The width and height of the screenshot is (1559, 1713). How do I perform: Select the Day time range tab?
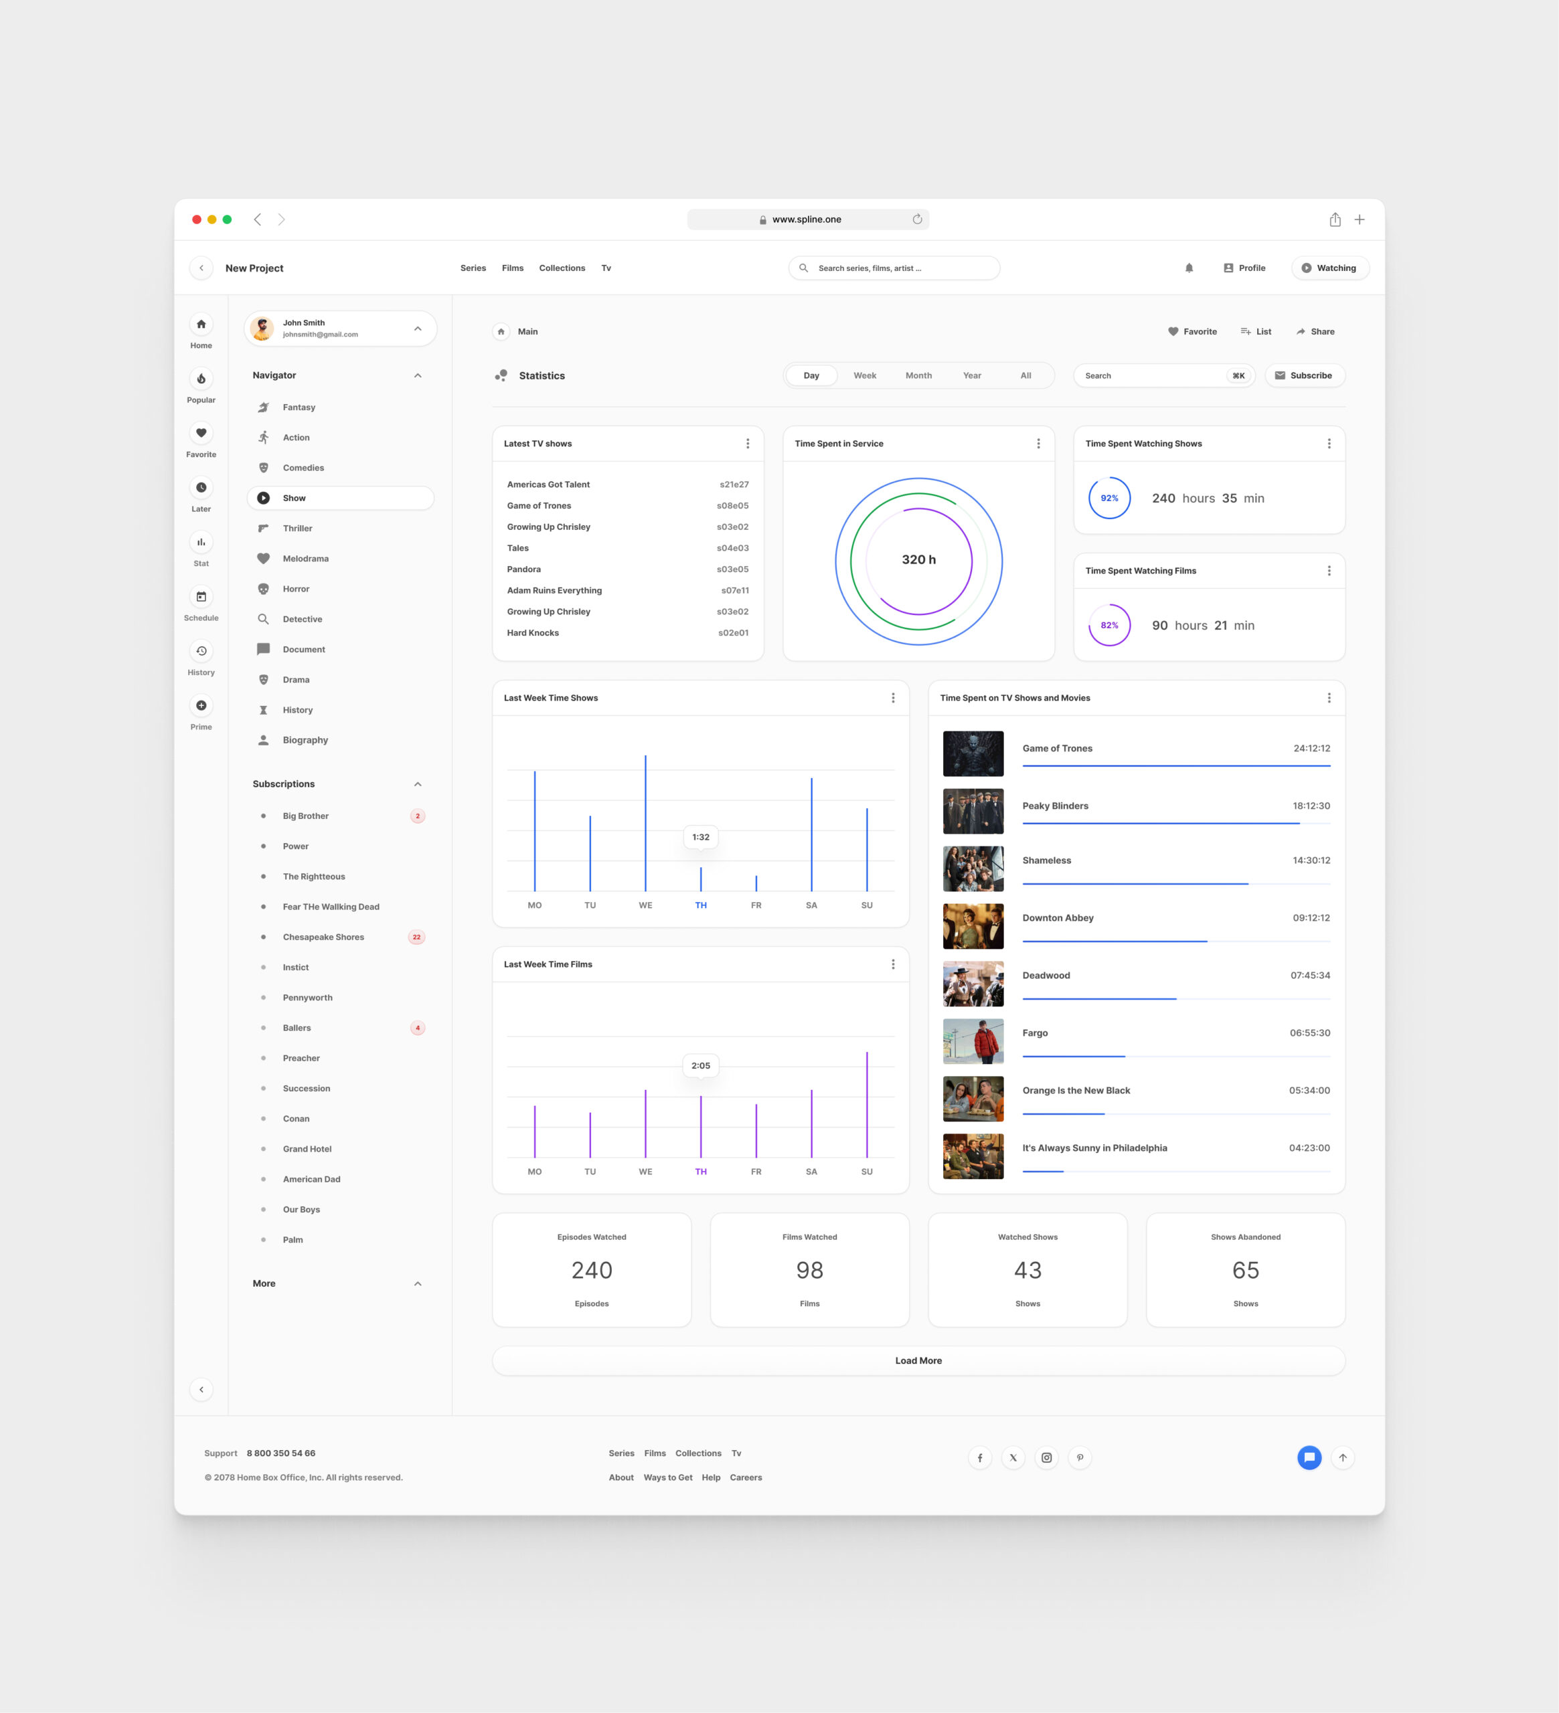pyautogui.click(x=812, y=375)
